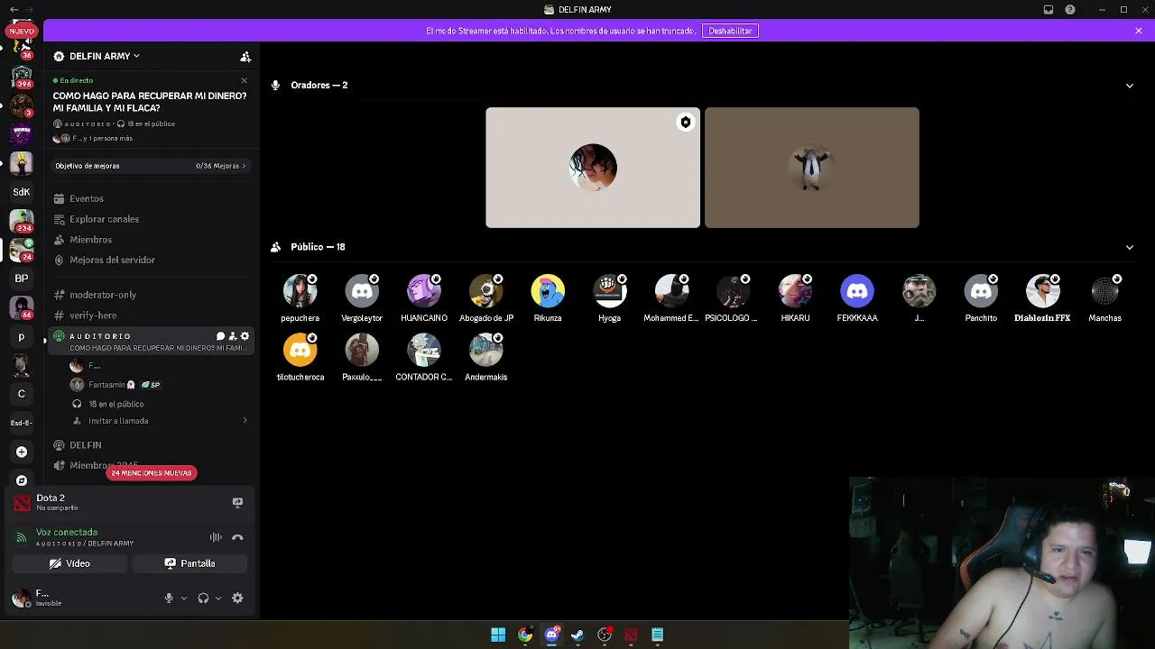Open the Windows Start menu
This screenshot has height=649, width=1155.
pyautogui.click(x=498, y=635)
